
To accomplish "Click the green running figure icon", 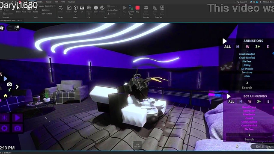I will [x=9, y=90].
